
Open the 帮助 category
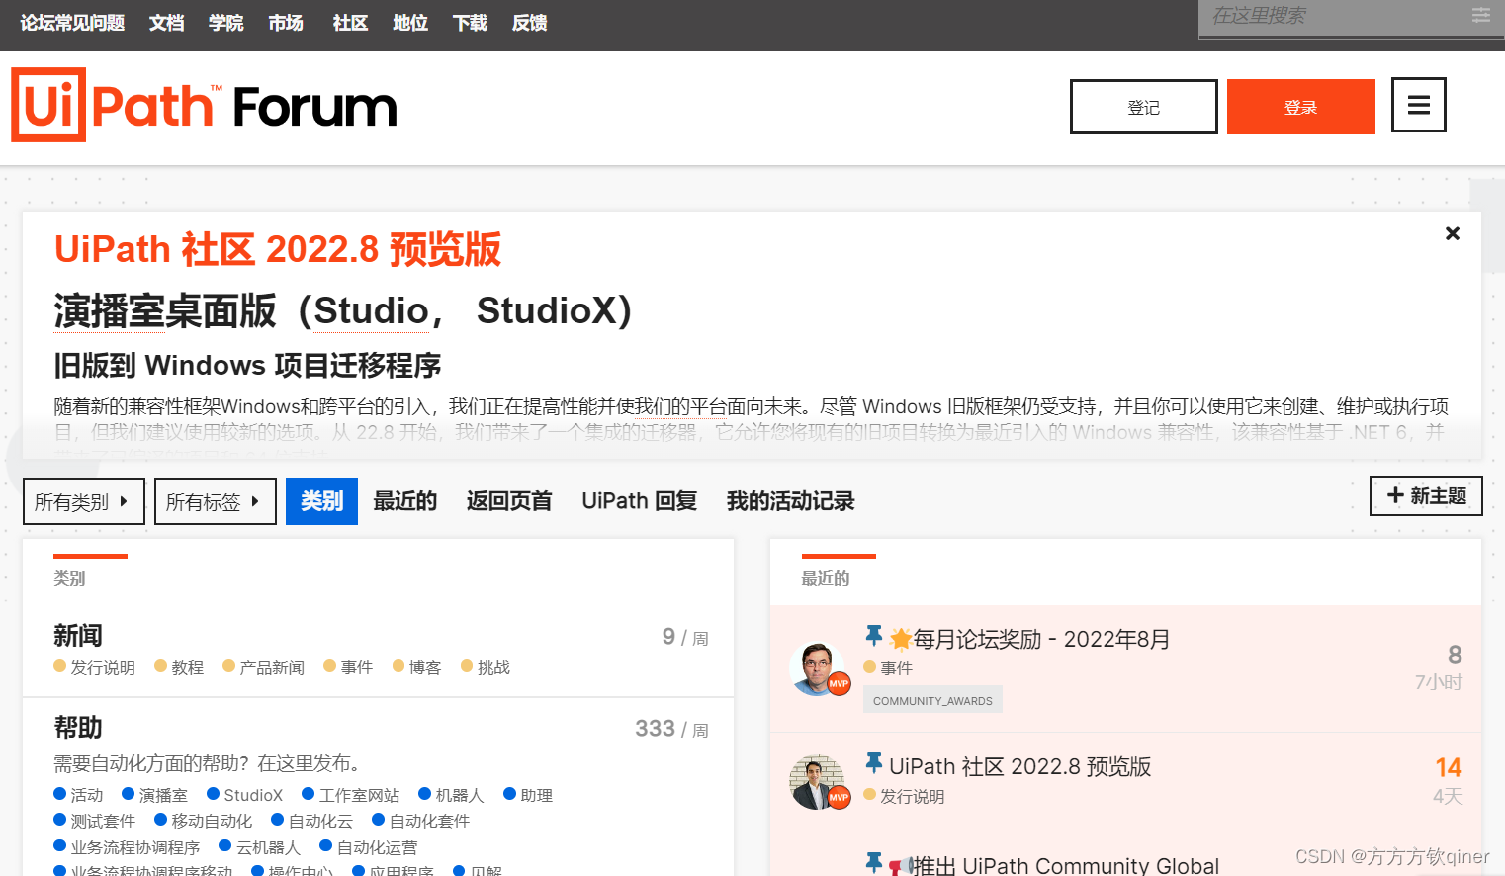coord(78,728)
